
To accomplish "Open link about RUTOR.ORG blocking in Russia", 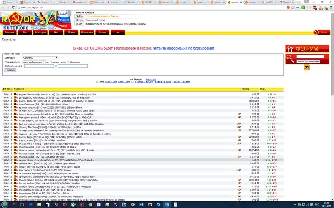I will (144, 48).
